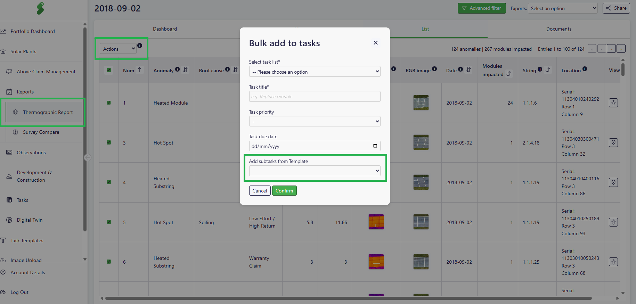636x304 pixels.
Task: Switch to the Documents tab
Action: (x=558, y=29)
